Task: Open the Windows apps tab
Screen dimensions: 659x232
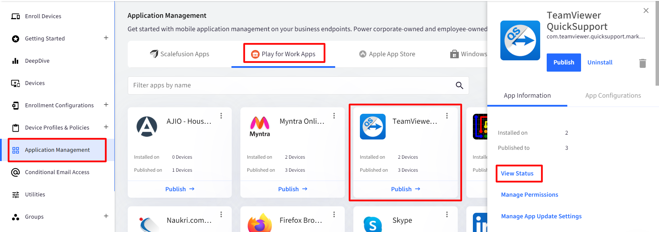Action: coord(469,54)
